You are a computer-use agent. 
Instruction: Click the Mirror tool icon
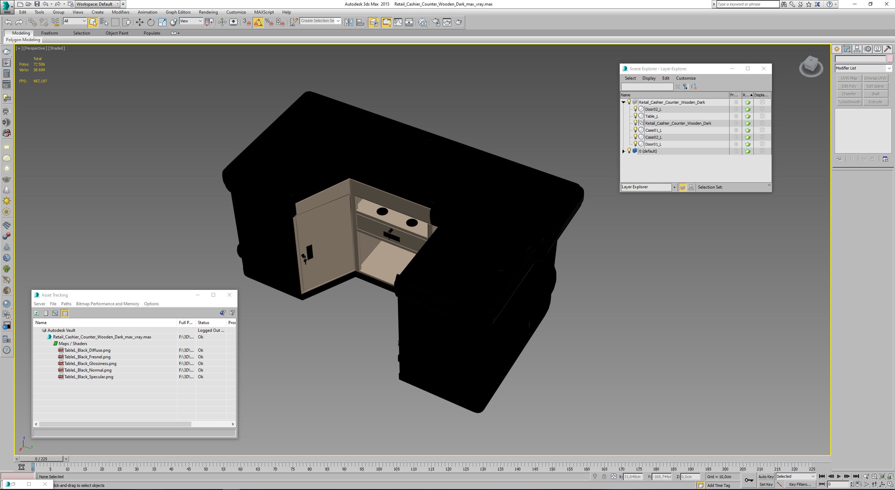[348, 22]
